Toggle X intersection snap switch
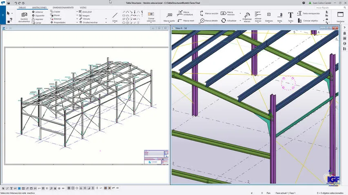The width and height of the screenshot is (348, 195). click(x=85, y=188)
